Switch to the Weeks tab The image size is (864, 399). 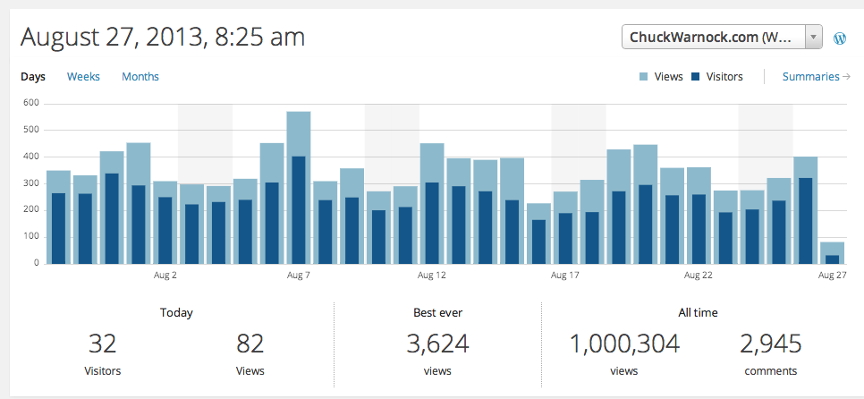tap(83, 77)
